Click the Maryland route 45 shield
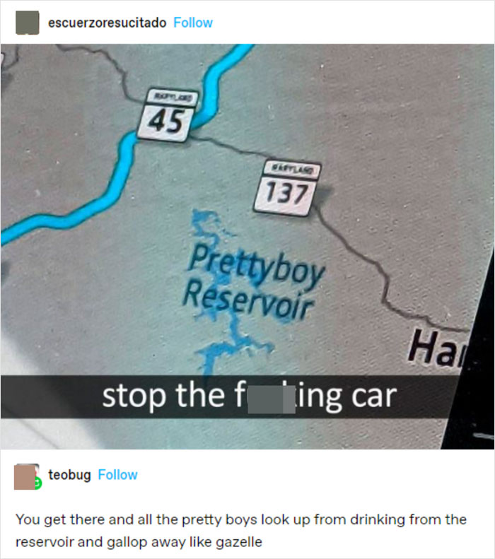495x559 pixels. 168,114
